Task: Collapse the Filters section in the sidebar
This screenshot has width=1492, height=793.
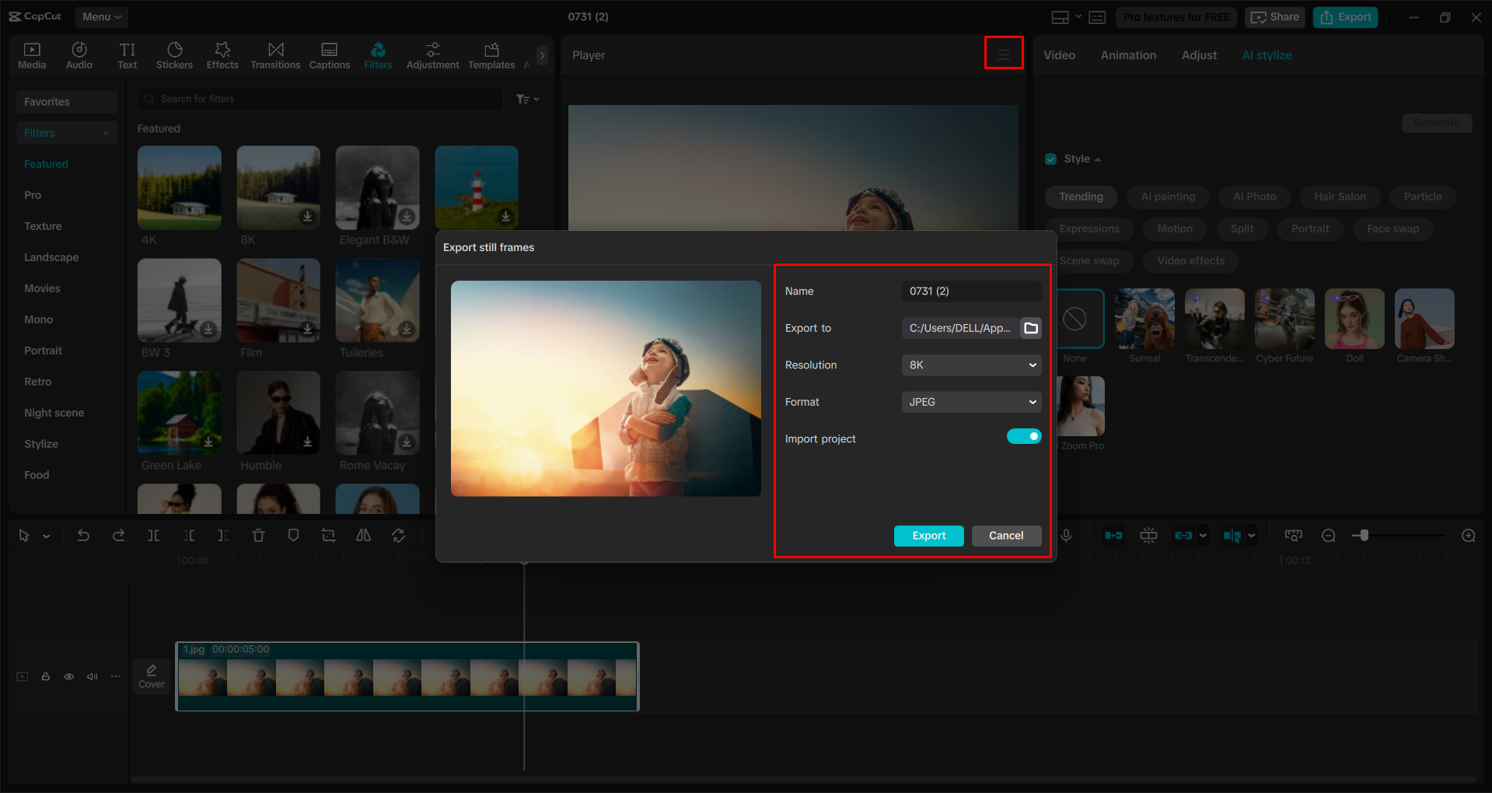Action: pos(106,132)
